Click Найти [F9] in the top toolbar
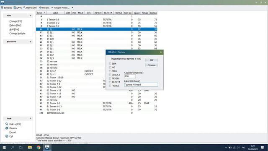This screenshot has width=268, height=151. pos(31,8)
